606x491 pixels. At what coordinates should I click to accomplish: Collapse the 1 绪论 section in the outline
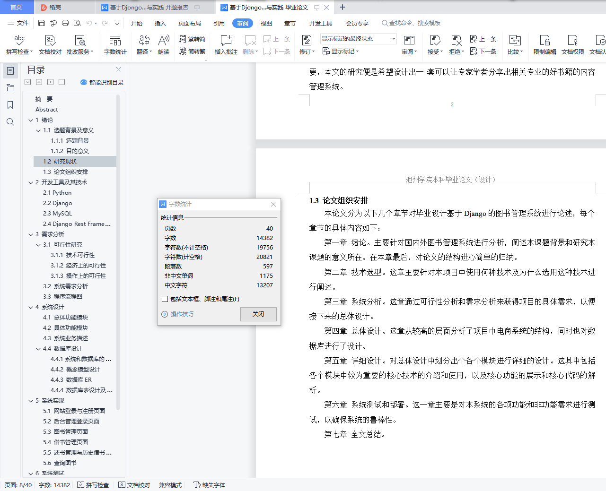tap(31, 120)
